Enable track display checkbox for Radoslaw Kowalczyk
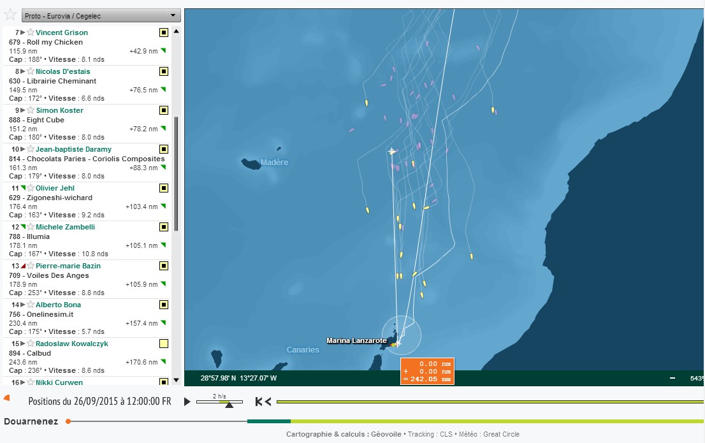The image size is (705, 443). [x=164, y=344]
